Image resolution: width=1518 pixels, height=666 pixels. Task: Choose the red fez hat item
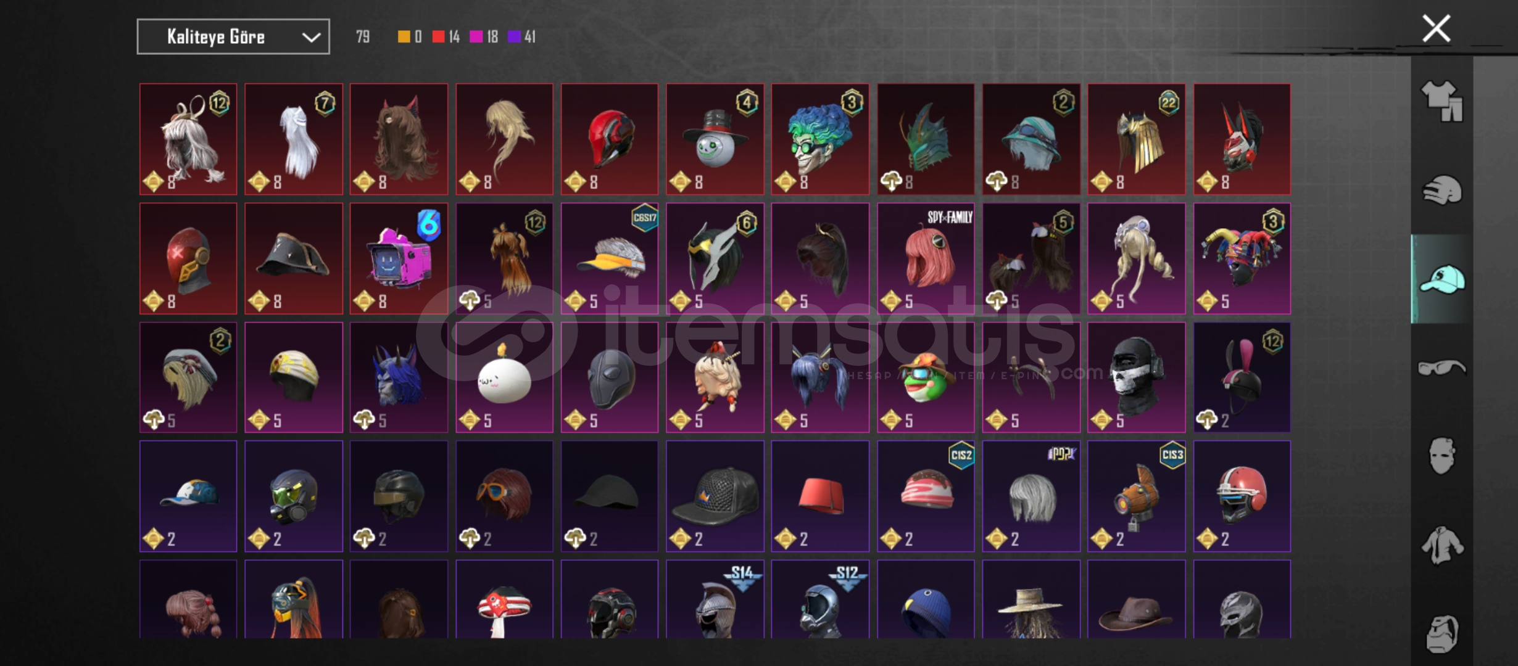820,496
